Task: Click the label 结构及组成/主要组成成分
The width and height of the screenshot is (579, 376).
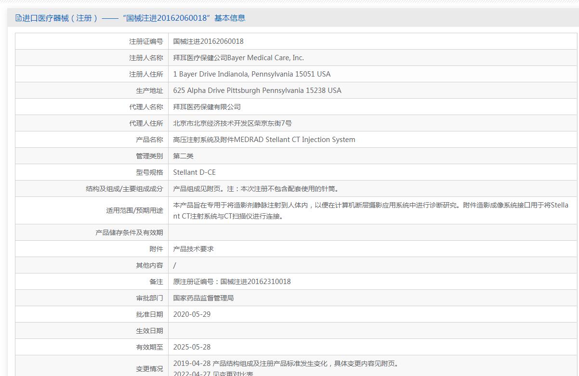Action: coord(124,189)
